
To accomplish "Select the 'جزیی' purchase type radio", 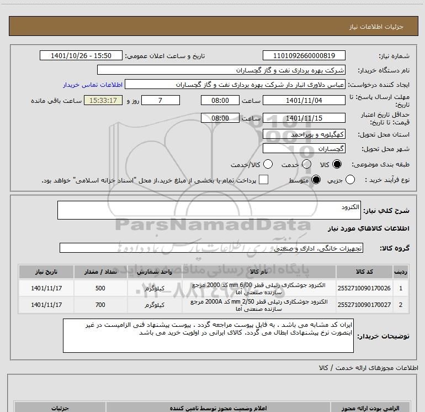I will (x=350, y=180).
